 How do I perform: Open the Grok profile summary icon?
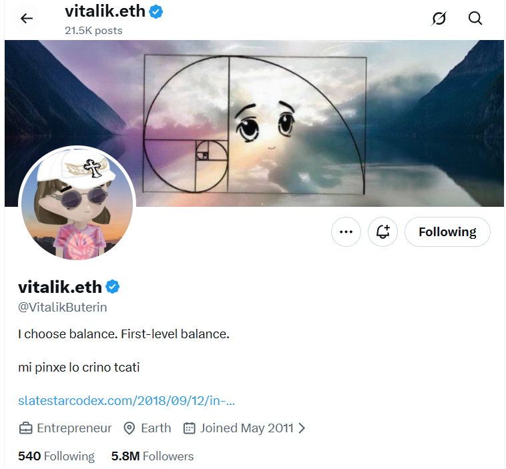[x=439, y=19]
